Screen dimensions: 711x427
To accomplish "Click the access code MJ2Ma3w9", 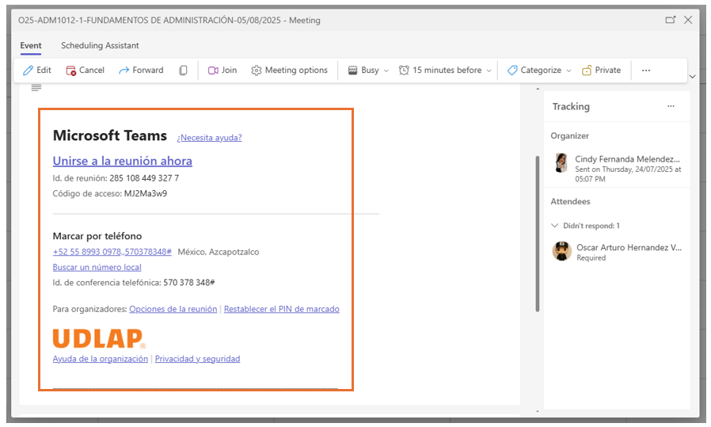I will (x=146, y=194).
